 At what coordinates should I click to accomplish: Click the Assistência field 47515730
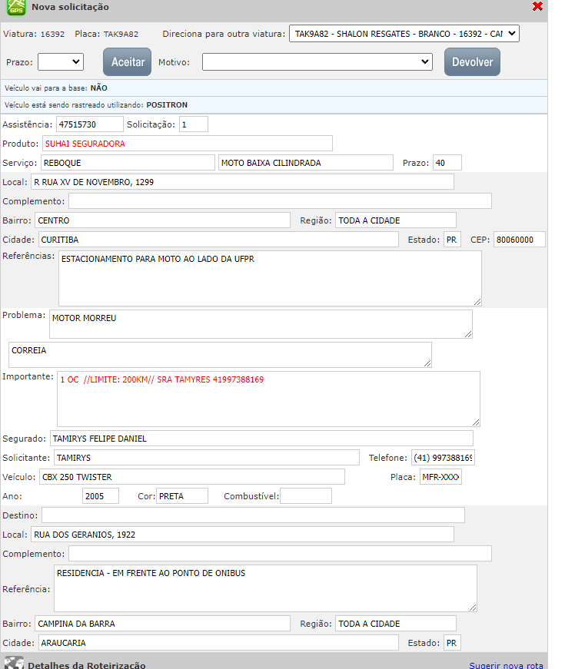pyautogui.click(x=90, y=124)
